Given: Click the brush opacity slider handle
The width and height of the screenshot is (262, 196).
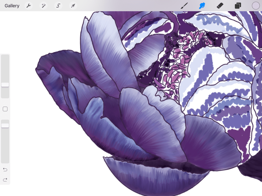Looking at the screenshot, I should point(5,125).
